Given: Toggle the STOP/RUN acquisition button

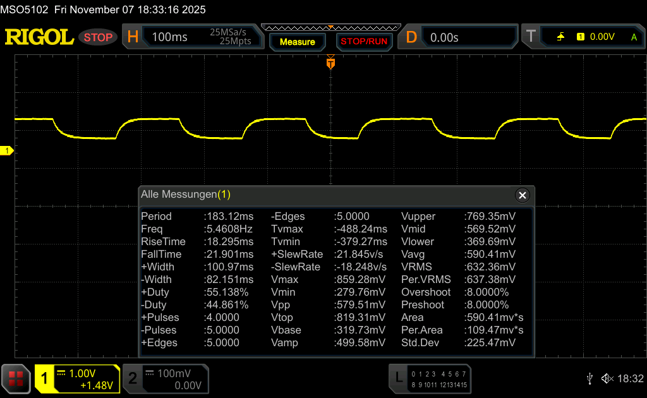Looking at the screenshot, I should pos(363,42).
